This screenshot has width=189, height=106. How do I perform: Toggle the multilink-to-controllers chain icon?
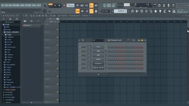click(91, 11)
